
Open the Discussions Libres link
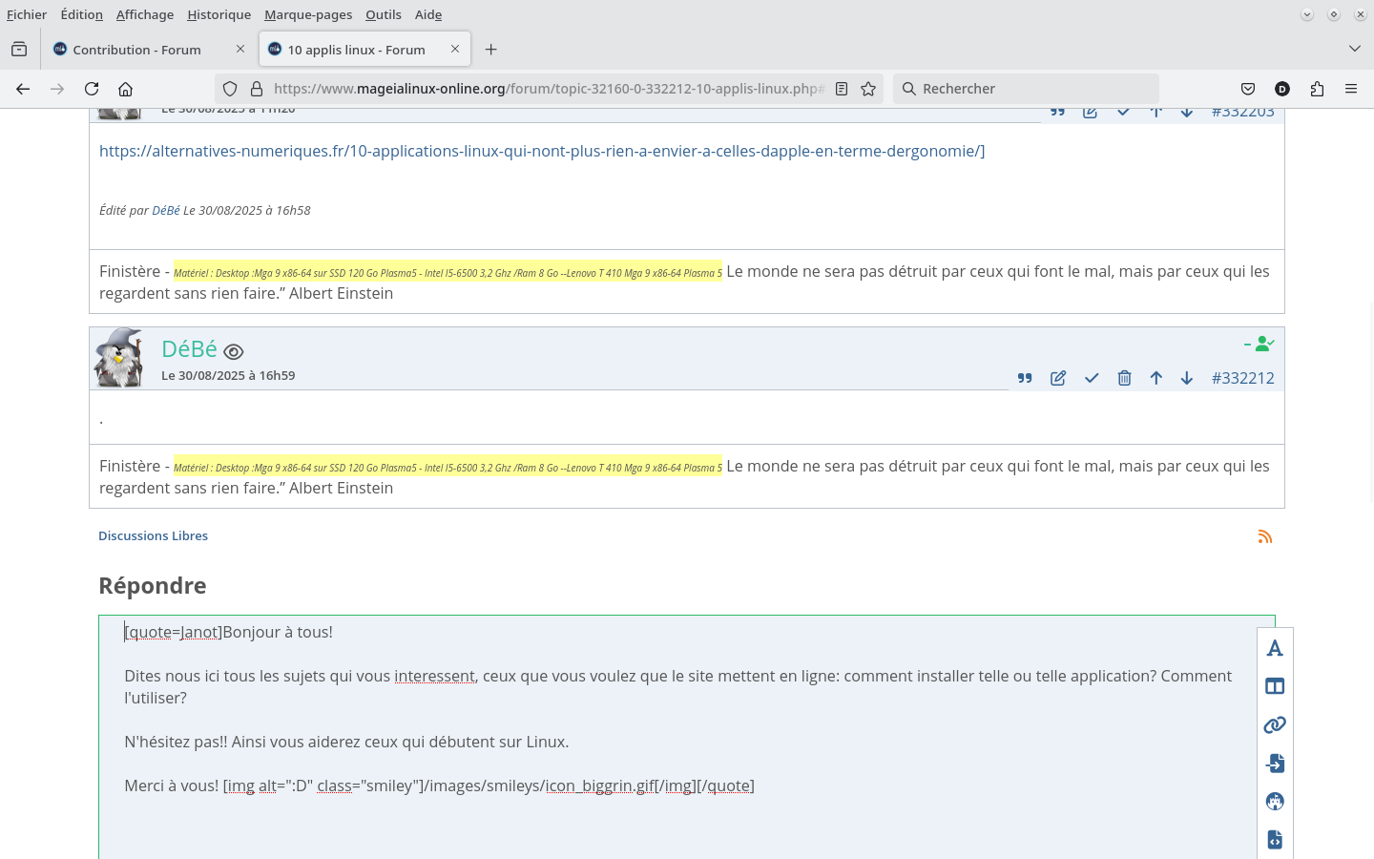[x=153, y=536]
